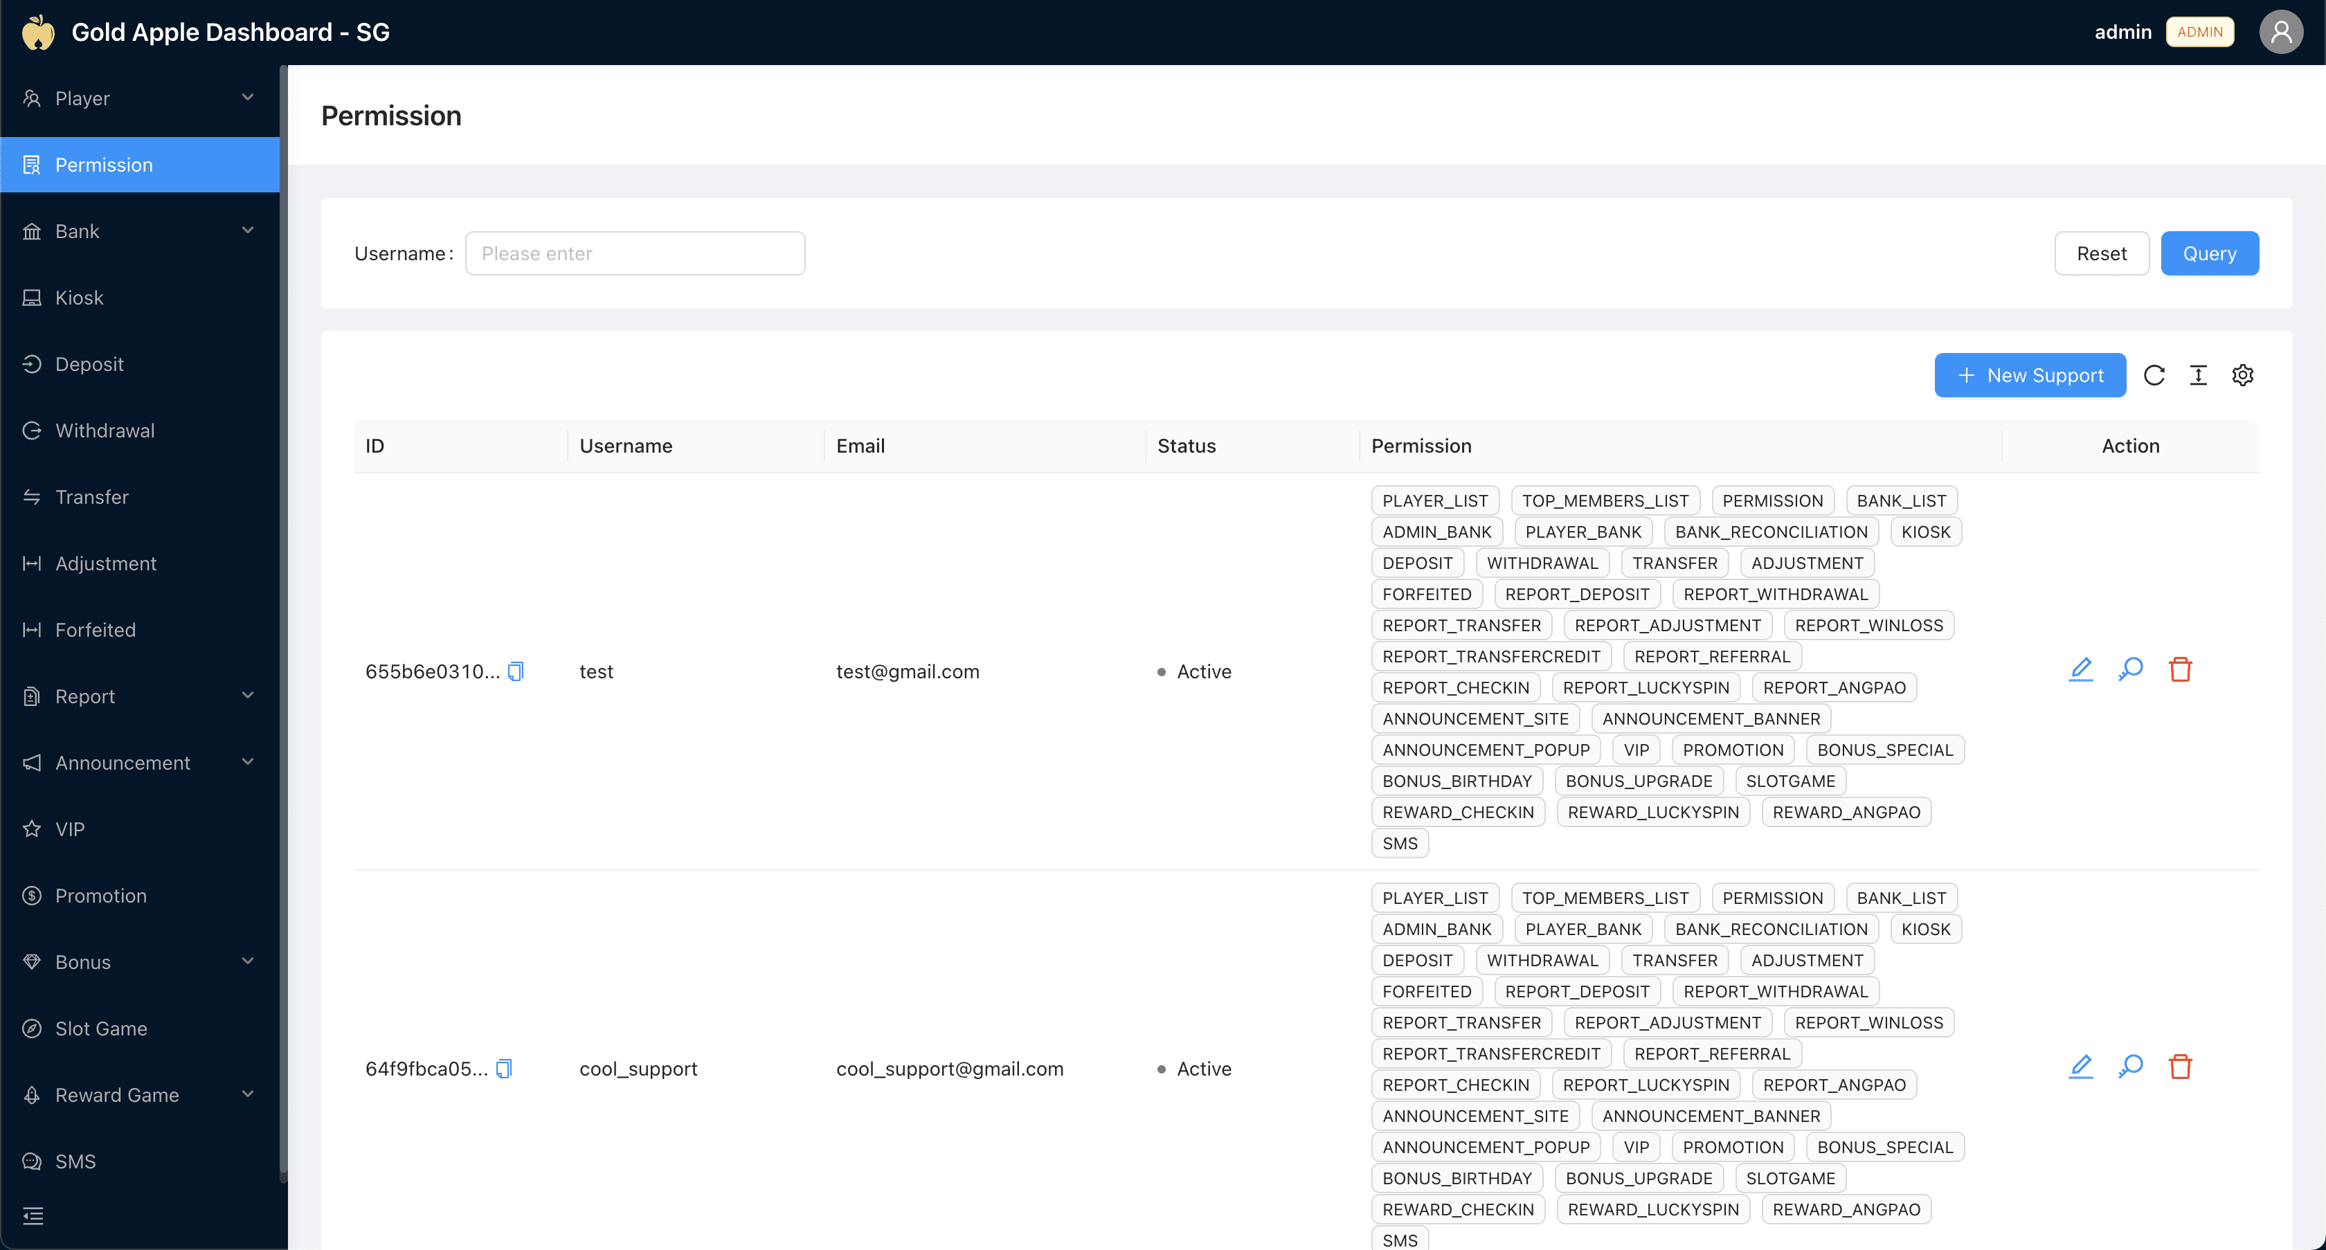Expand the Report sidebar section
Screen dimensions: 2326x1250
(x=140, y=696)
